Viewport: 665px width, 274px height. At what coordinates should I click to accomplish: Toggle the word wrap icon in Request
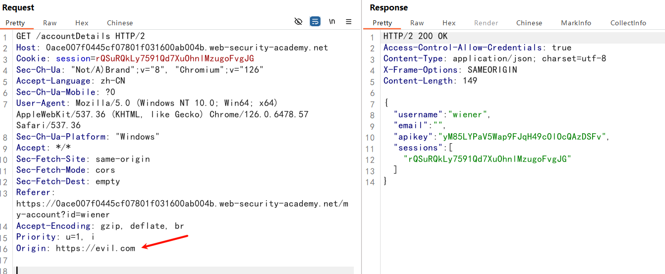315,21
